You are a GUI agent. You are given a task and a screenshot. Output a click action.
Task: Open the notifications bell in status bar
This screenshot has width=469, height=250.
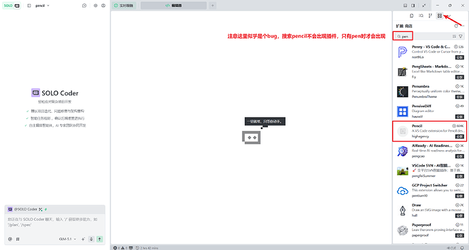(x=462, y=248)
